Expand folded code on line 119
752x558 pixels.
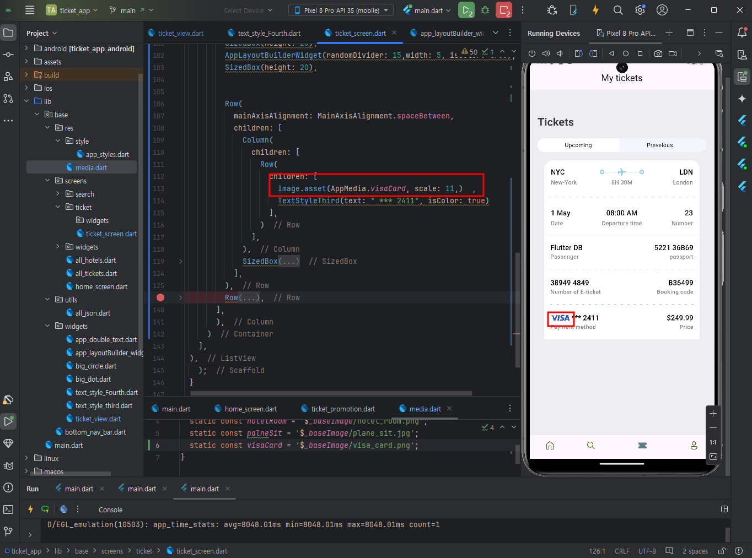pos(180,261)
